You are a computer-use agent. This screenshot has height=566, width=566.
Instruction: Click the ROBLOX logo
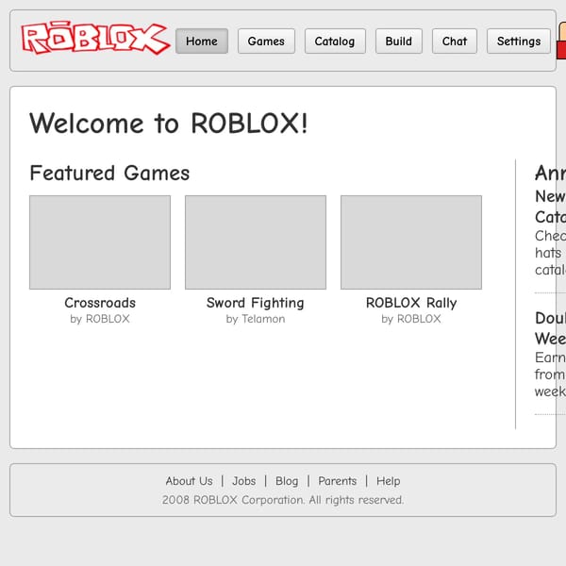(x=95, y=39)
